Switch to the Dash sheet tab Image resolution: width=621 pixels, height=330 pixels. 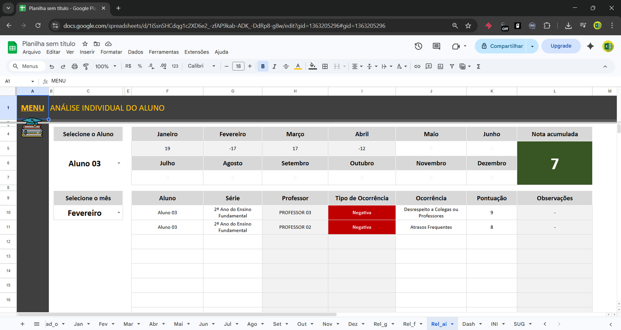click(x=468, y=324)
